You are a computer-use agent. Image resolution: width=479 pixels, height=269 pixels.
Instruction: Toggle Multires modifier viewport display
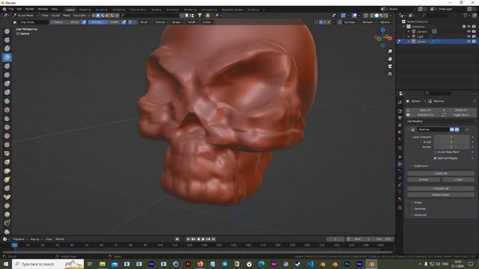click(452, 129)
